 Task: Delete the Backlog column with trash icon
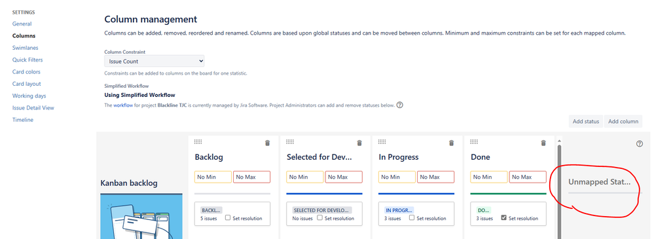(267, 143)
